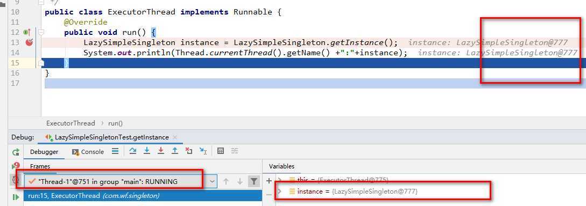586x206 pixels.
Task: Click the Step Over icon
Action: click(133, 151)
